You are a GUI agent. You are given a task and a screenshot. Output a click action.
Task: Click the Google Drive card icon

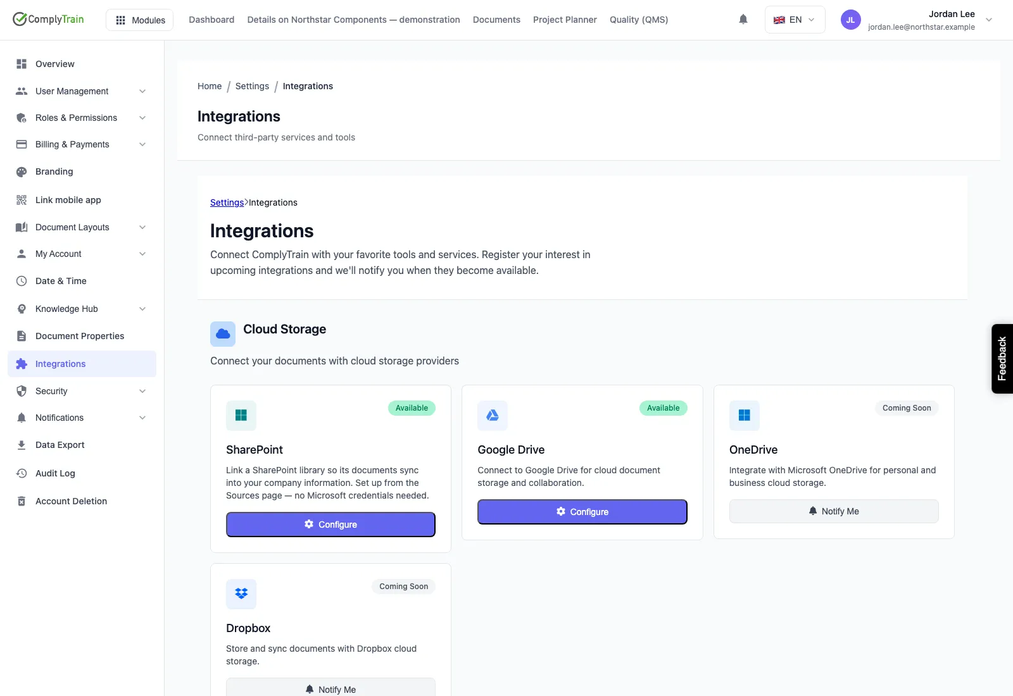point(493,416)
